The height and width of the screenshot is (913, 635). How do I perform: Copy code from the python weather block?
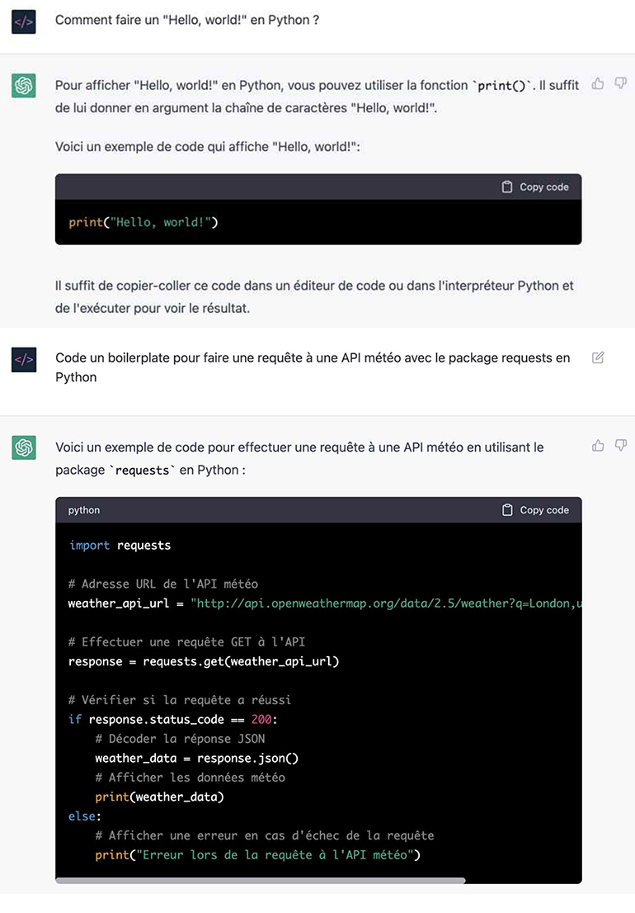click(535, 510)
